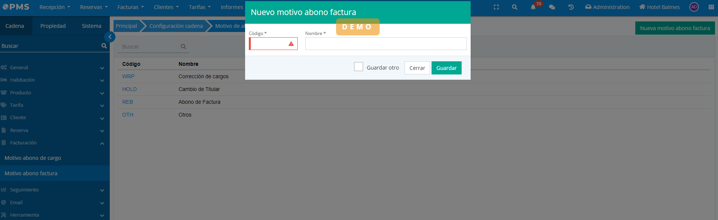The height and width of the screenshot is (220, 718).
Task: Collapse sidebar with the arrow button
Action: [x=110, y=37]
